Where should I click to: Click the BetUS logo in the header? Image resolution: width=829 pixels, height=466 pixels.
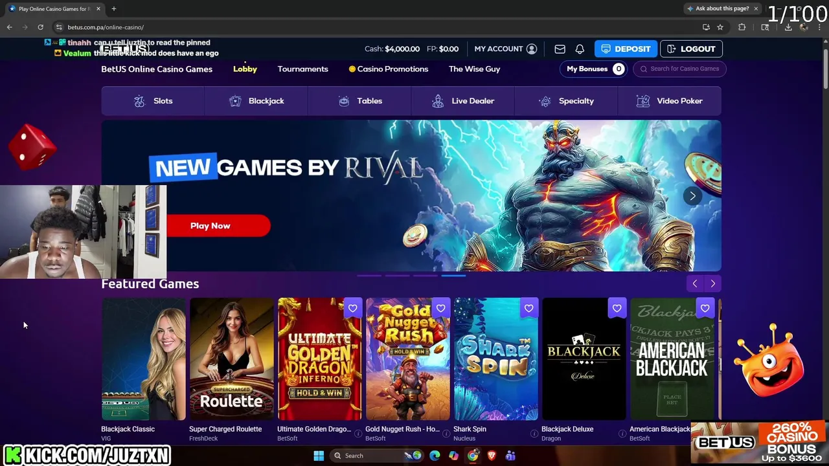(x=125, y=49)
